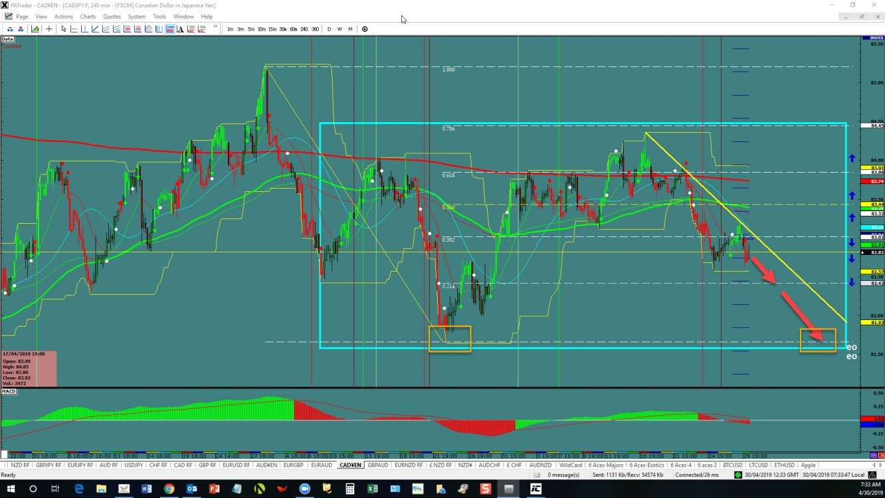The width and height of the screenshot is (885, 498).
Task: Switch to the USDJPY page tab
Action: 134,465
